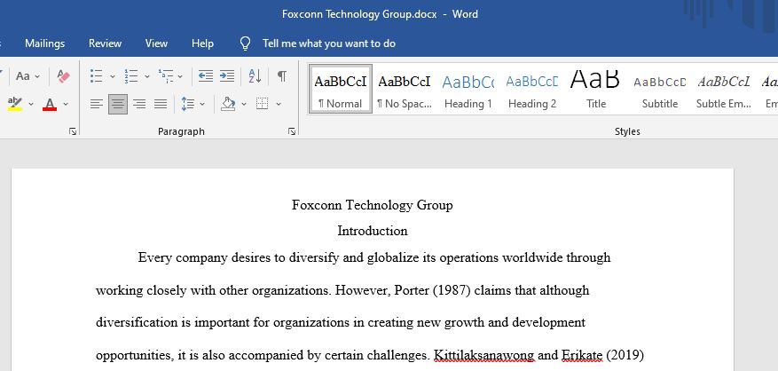Click the text 'Porter (1987)'
The height and width of the screenshot is (371, 778).
point(432,290)
